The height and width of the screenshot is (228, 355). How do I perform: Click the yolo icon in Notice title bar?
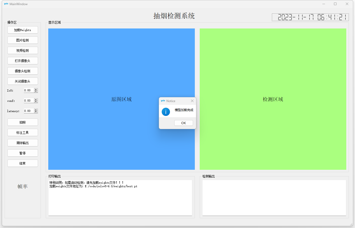163,101
